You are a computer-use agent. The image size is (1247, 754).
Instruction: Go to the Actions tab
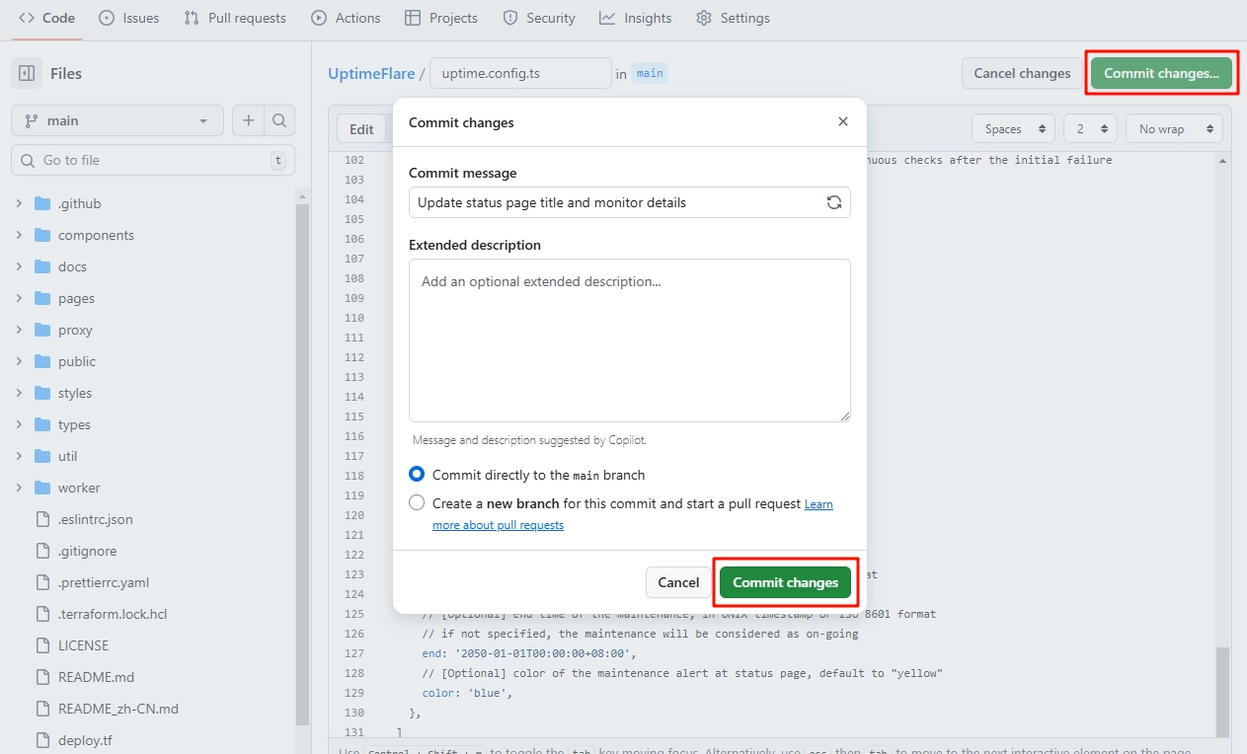pyautogui.click(x=346, y=18)
